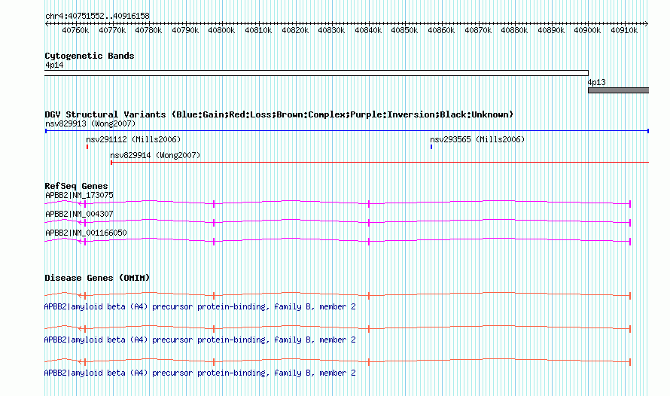Open the APBB2|NM_173075 transcript label

80,195
